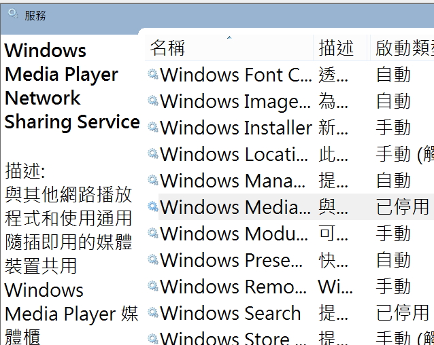This screenshot has width=434, height=345.
Task: Click 手動 startup type of Windows Installer
Action: [393, 128]
